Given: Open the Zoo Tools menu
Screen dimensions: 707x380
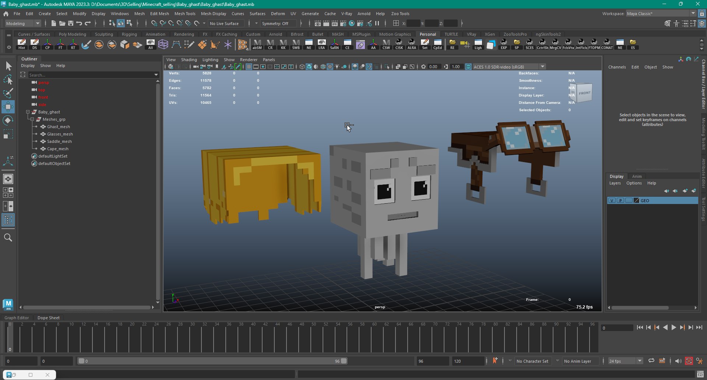Looking at the screenshot, I should click(x=400, y=13).
